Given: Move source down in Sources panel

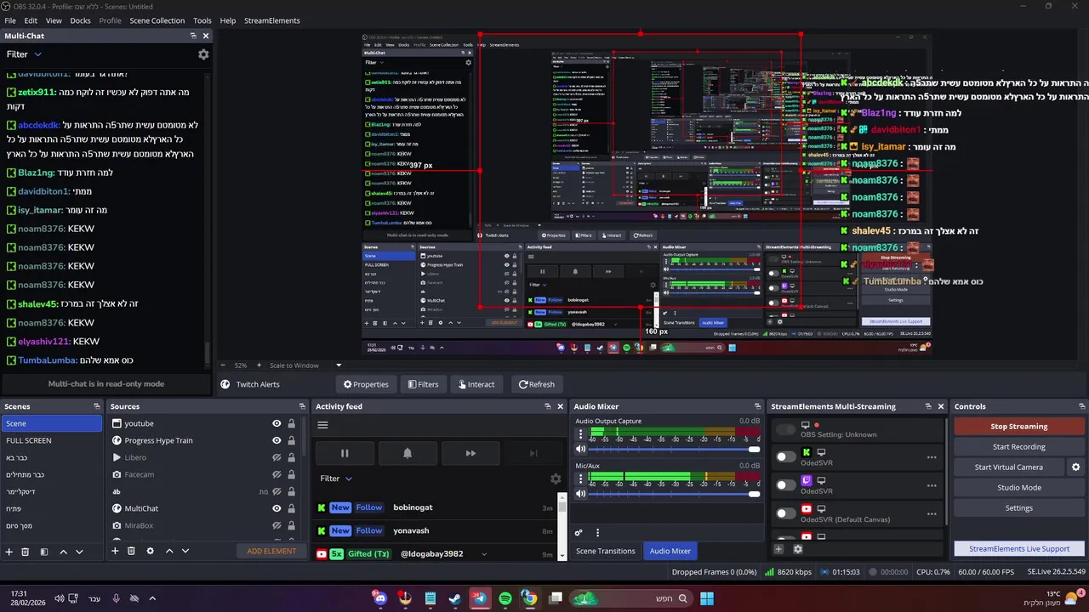Looking at the screenshot, I should (185, 551).
